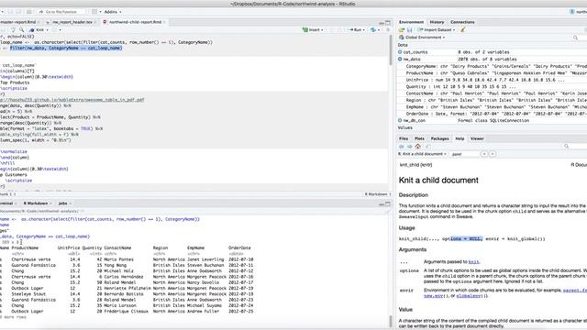Select the R Markdown console tab
Viewport: 587px width, 330px height.
pos(36,203)
